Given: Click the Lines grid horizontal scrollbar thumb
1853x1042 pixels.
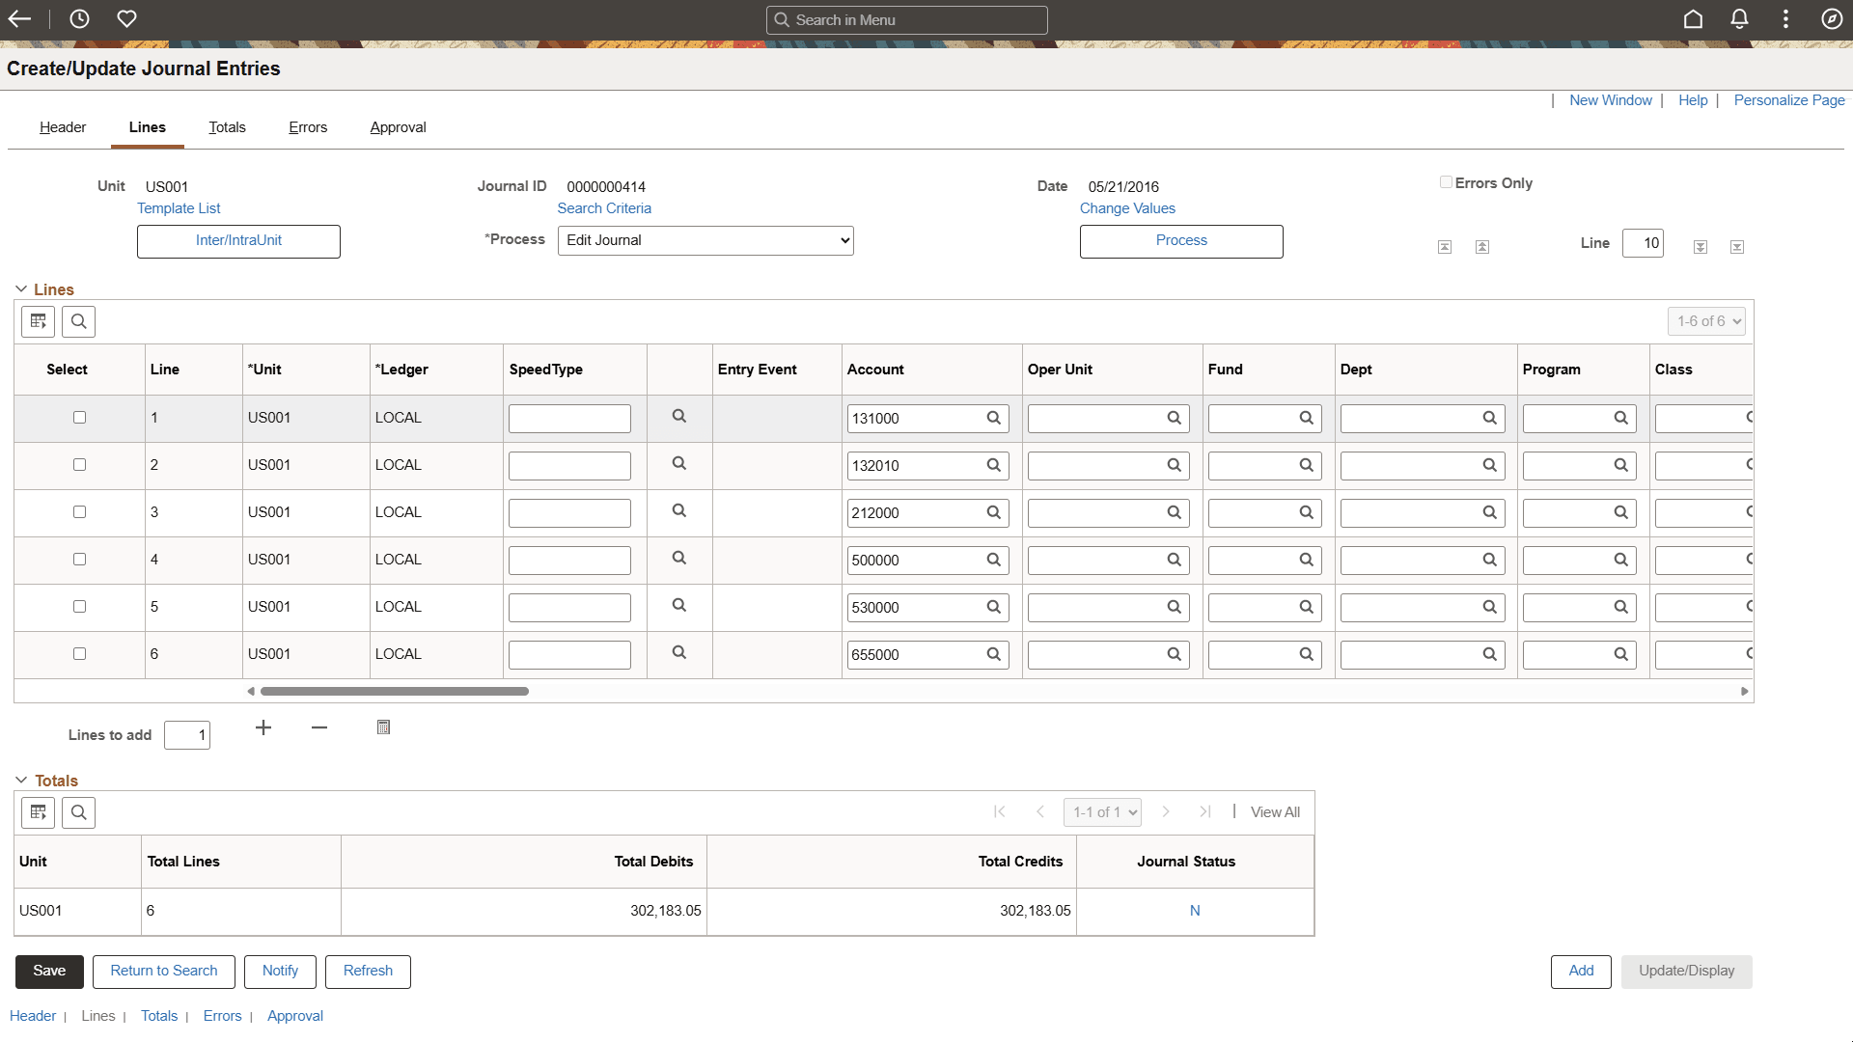Looking at the screenshot, I should click(394, 691).
